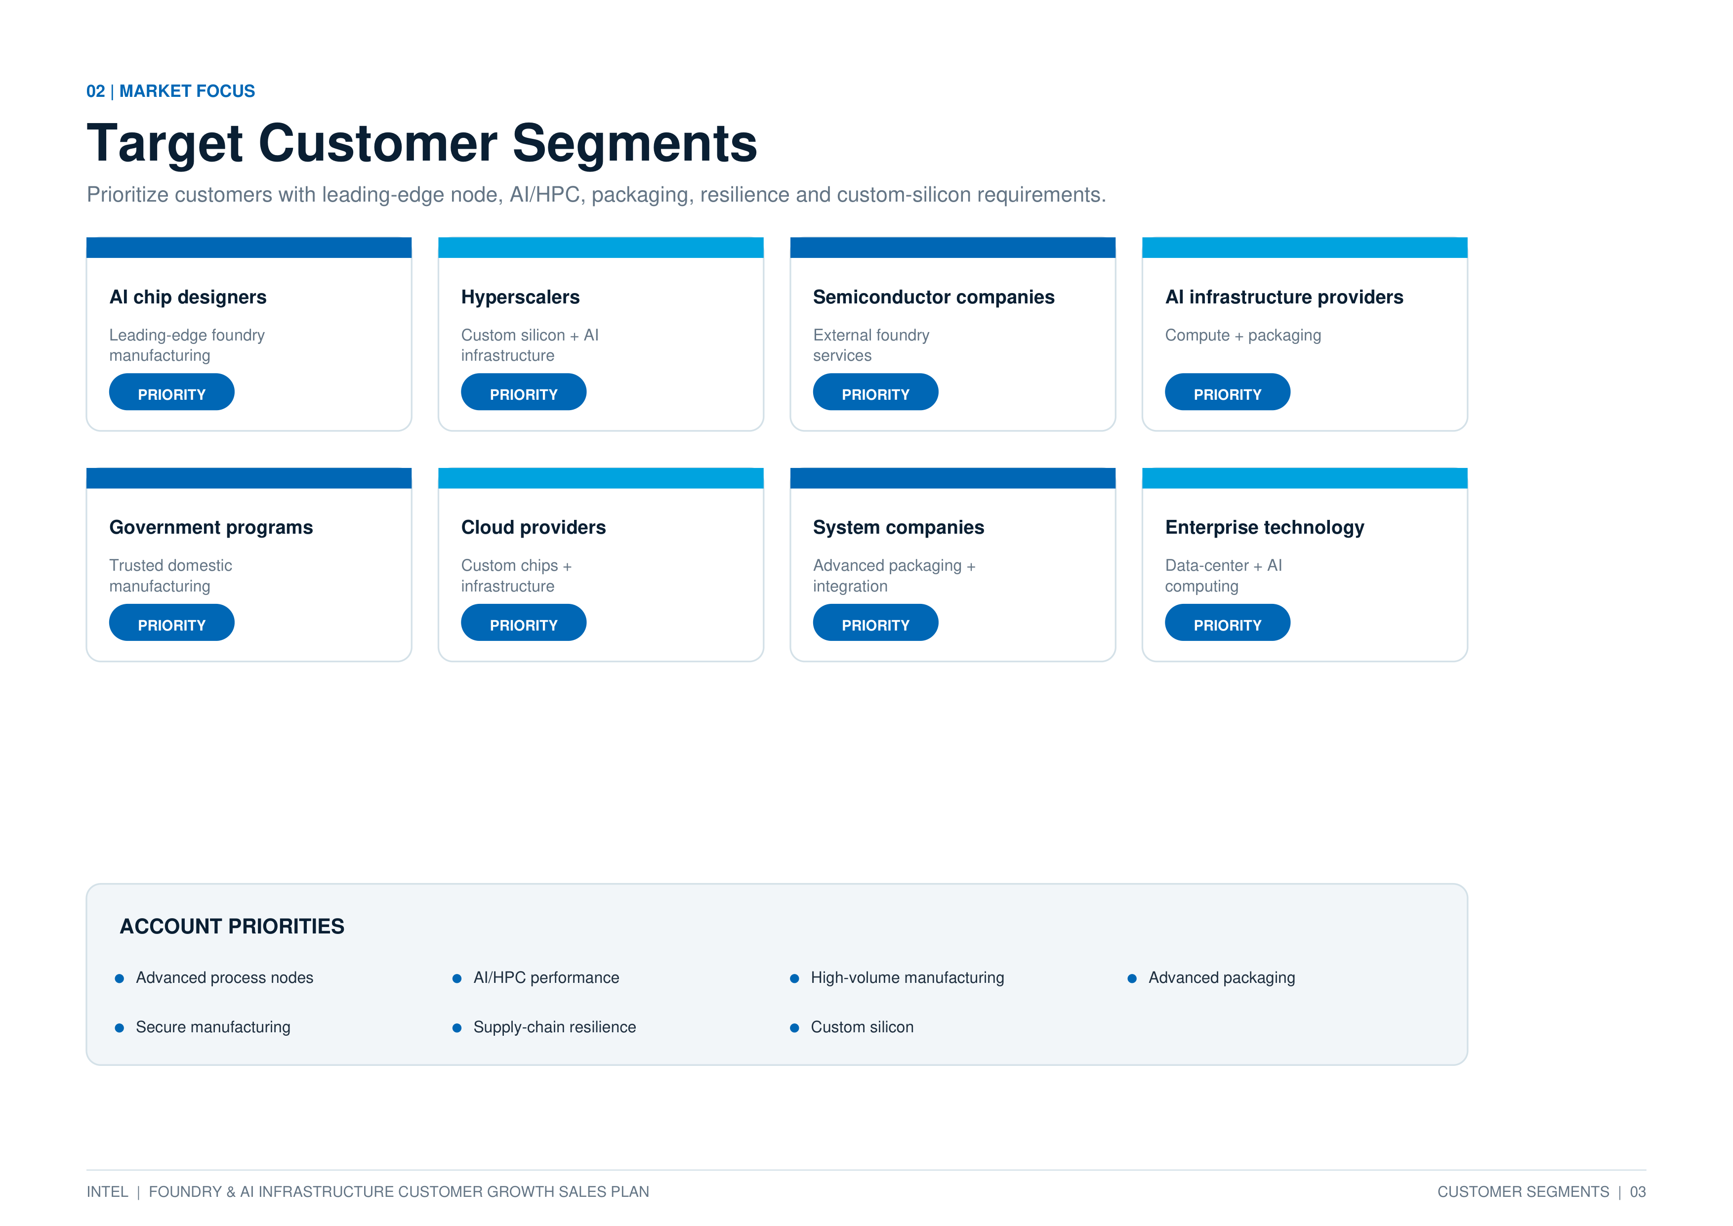Image resolution: width=1733 pixels, height=1226 pixels.
Task: Click 'Advanced packaging + integration' description
Action: click(x=895, y=575)
